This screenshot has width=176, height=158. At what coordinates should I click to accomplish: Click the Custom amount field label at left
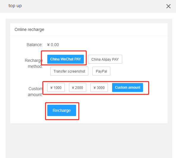(x=35, y=92)
